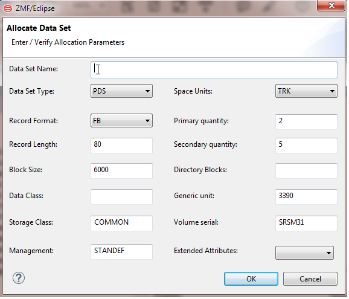Viewport: 349px width, 299px height.
Task: Click the Allocate Data Set heading
Action: [39, 28]
